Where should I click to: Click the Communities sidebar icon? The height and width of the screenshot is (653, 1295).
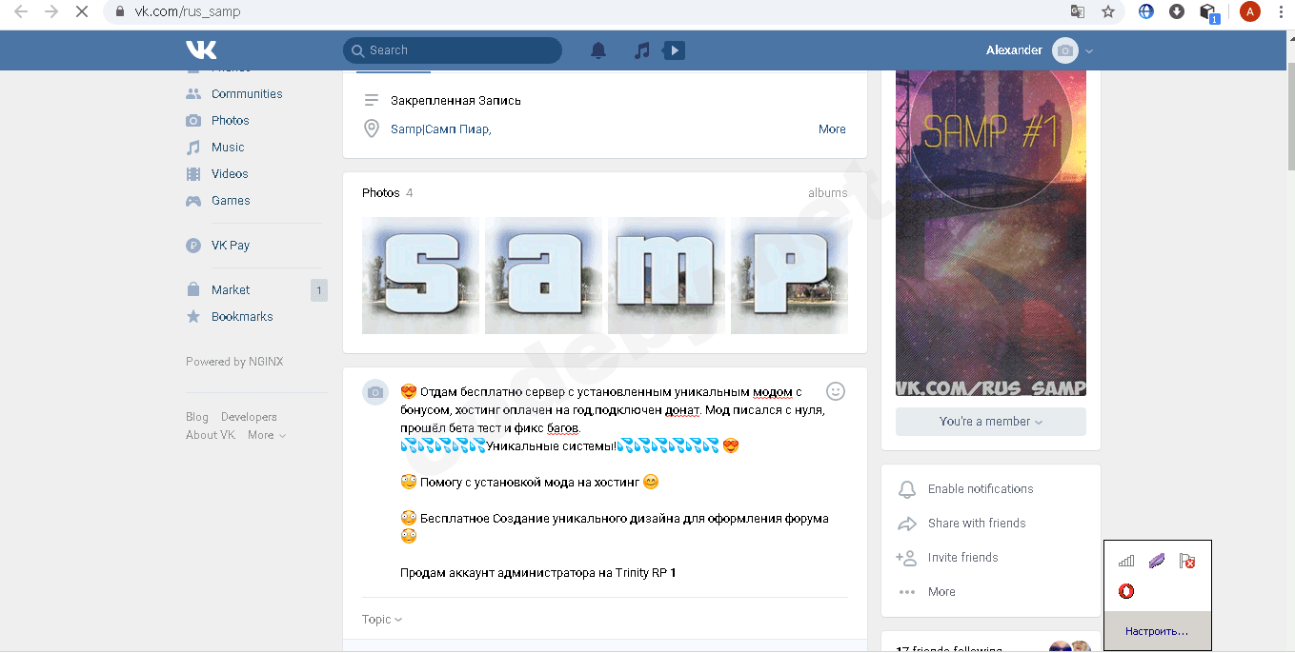point(193,94)
